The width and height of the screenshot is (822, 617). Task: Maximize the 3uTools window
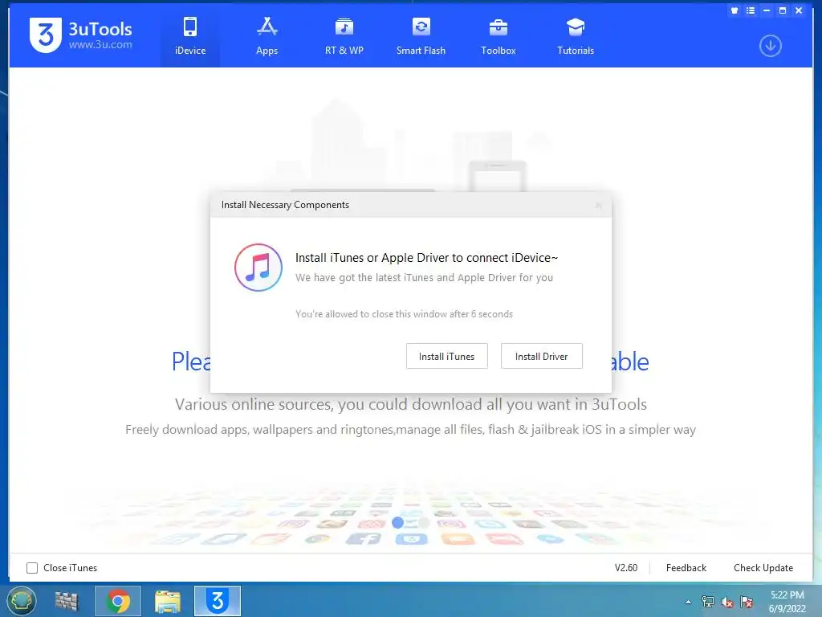click(x=783, y=10)
